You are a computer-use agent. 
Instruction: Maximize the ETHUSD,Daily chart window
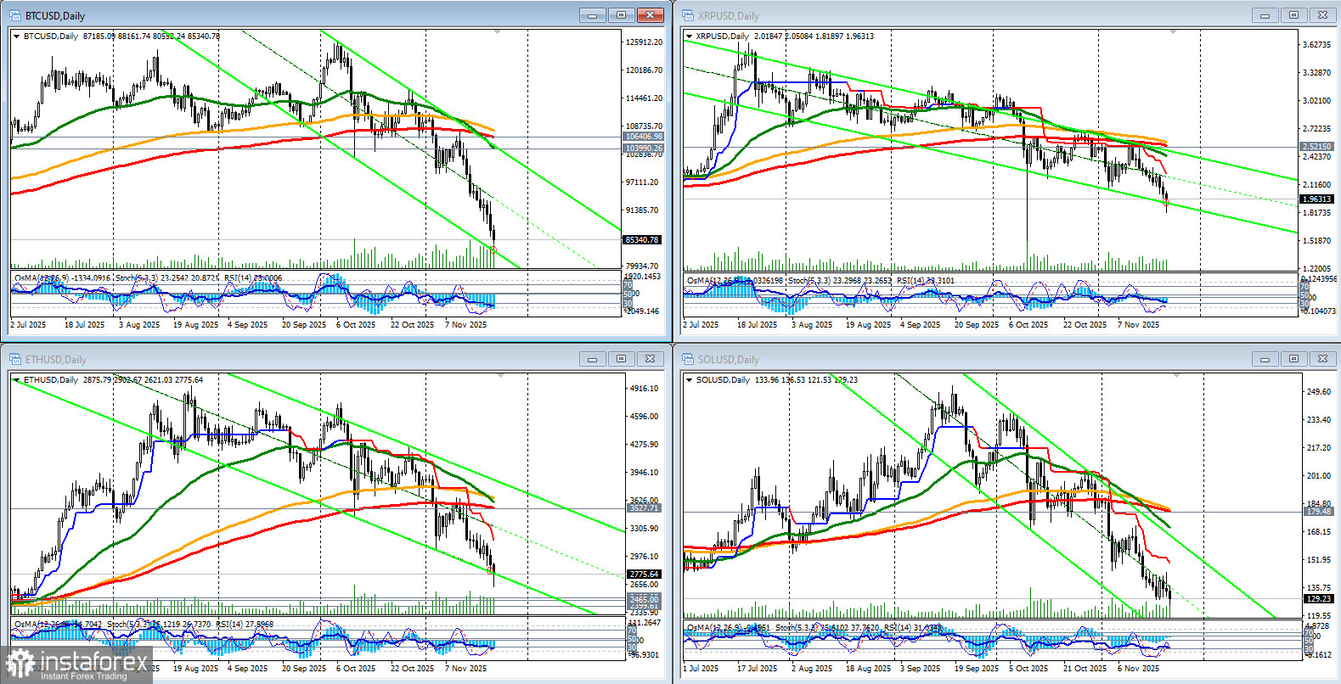click(x=622, y=359)
